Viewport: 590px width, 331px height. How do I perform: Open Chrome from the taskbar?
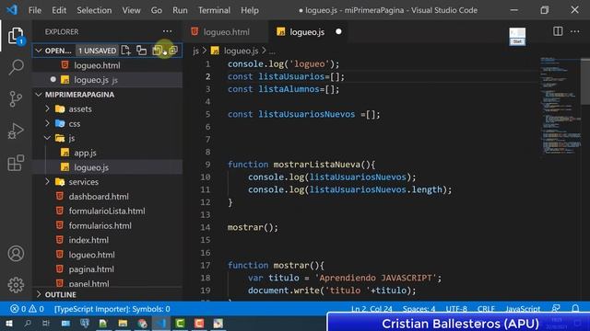[142, 323]
